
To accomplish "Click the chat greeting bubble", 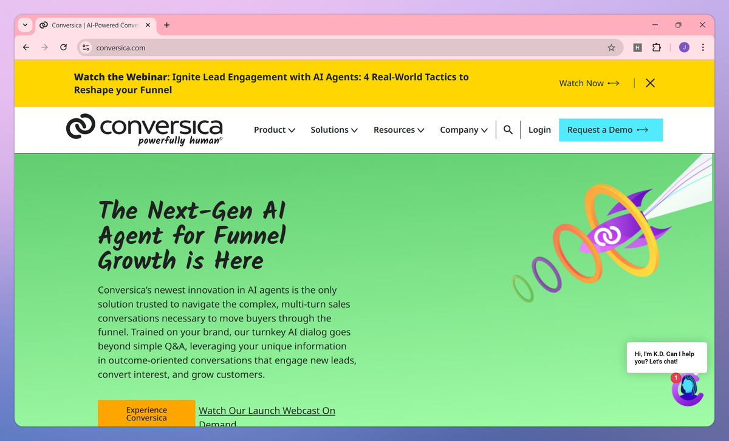I will pos(666,357).
